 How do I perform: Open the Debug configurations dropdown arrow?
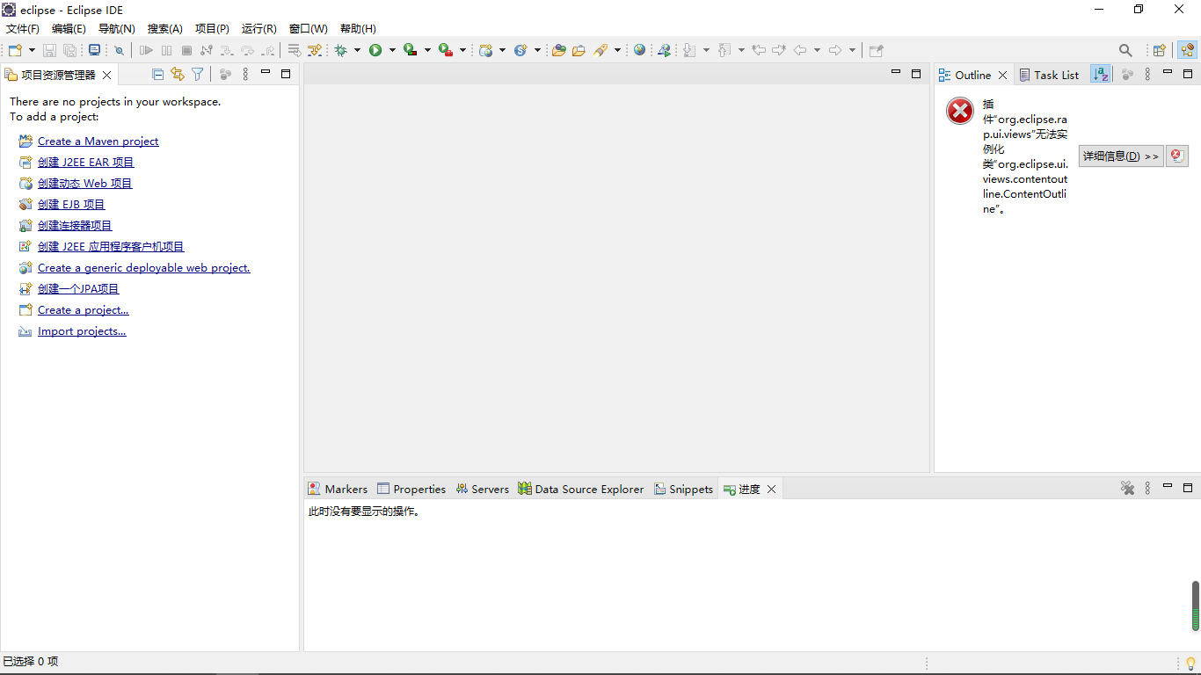click(x=357, y=50)
